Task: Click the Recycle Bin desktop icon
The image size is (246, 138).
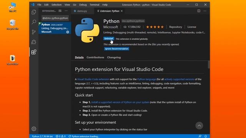Action: [13, 25]
